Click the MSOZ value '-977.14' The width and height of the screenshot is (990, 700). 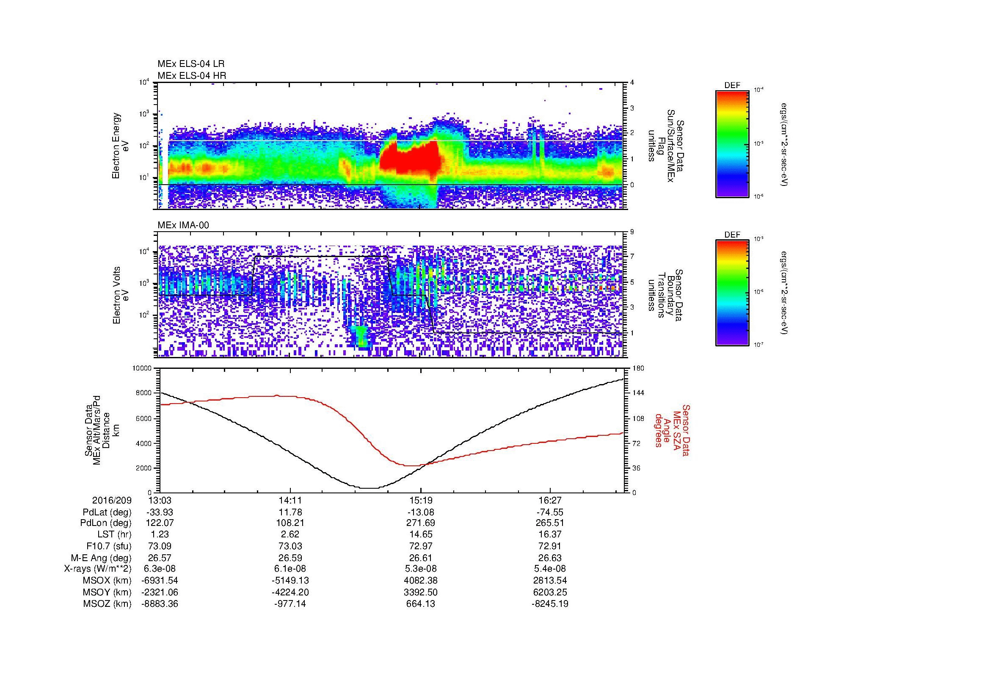290,604
